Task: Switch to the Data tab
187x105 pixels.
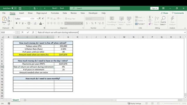Action: pos(65,13)
